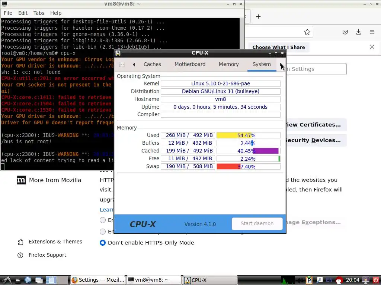Open the terminal Edit menu
The height and width of the screenshot is (285, 381).
23,13
